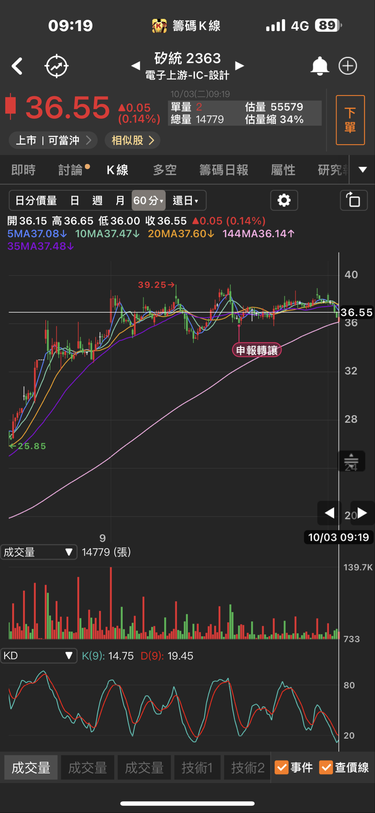Switch to 多空 tab
This screenshot has height=813, width=375.
165,170
